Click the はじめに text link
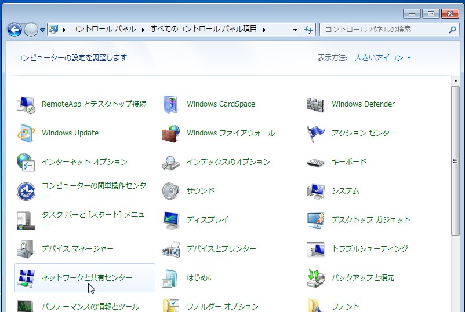Image resolution: width=465 pixels, height=312 pixels. point(201,277)
